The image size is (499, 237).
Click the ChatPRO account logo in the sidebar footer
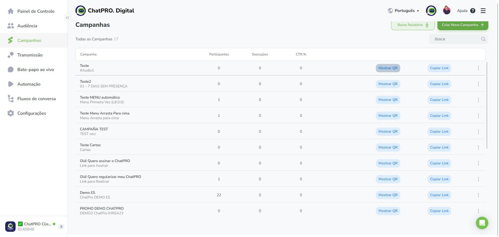[10, 227]
